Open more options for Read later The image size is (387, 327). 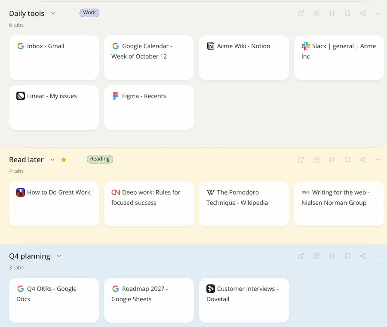coord(378,160)
